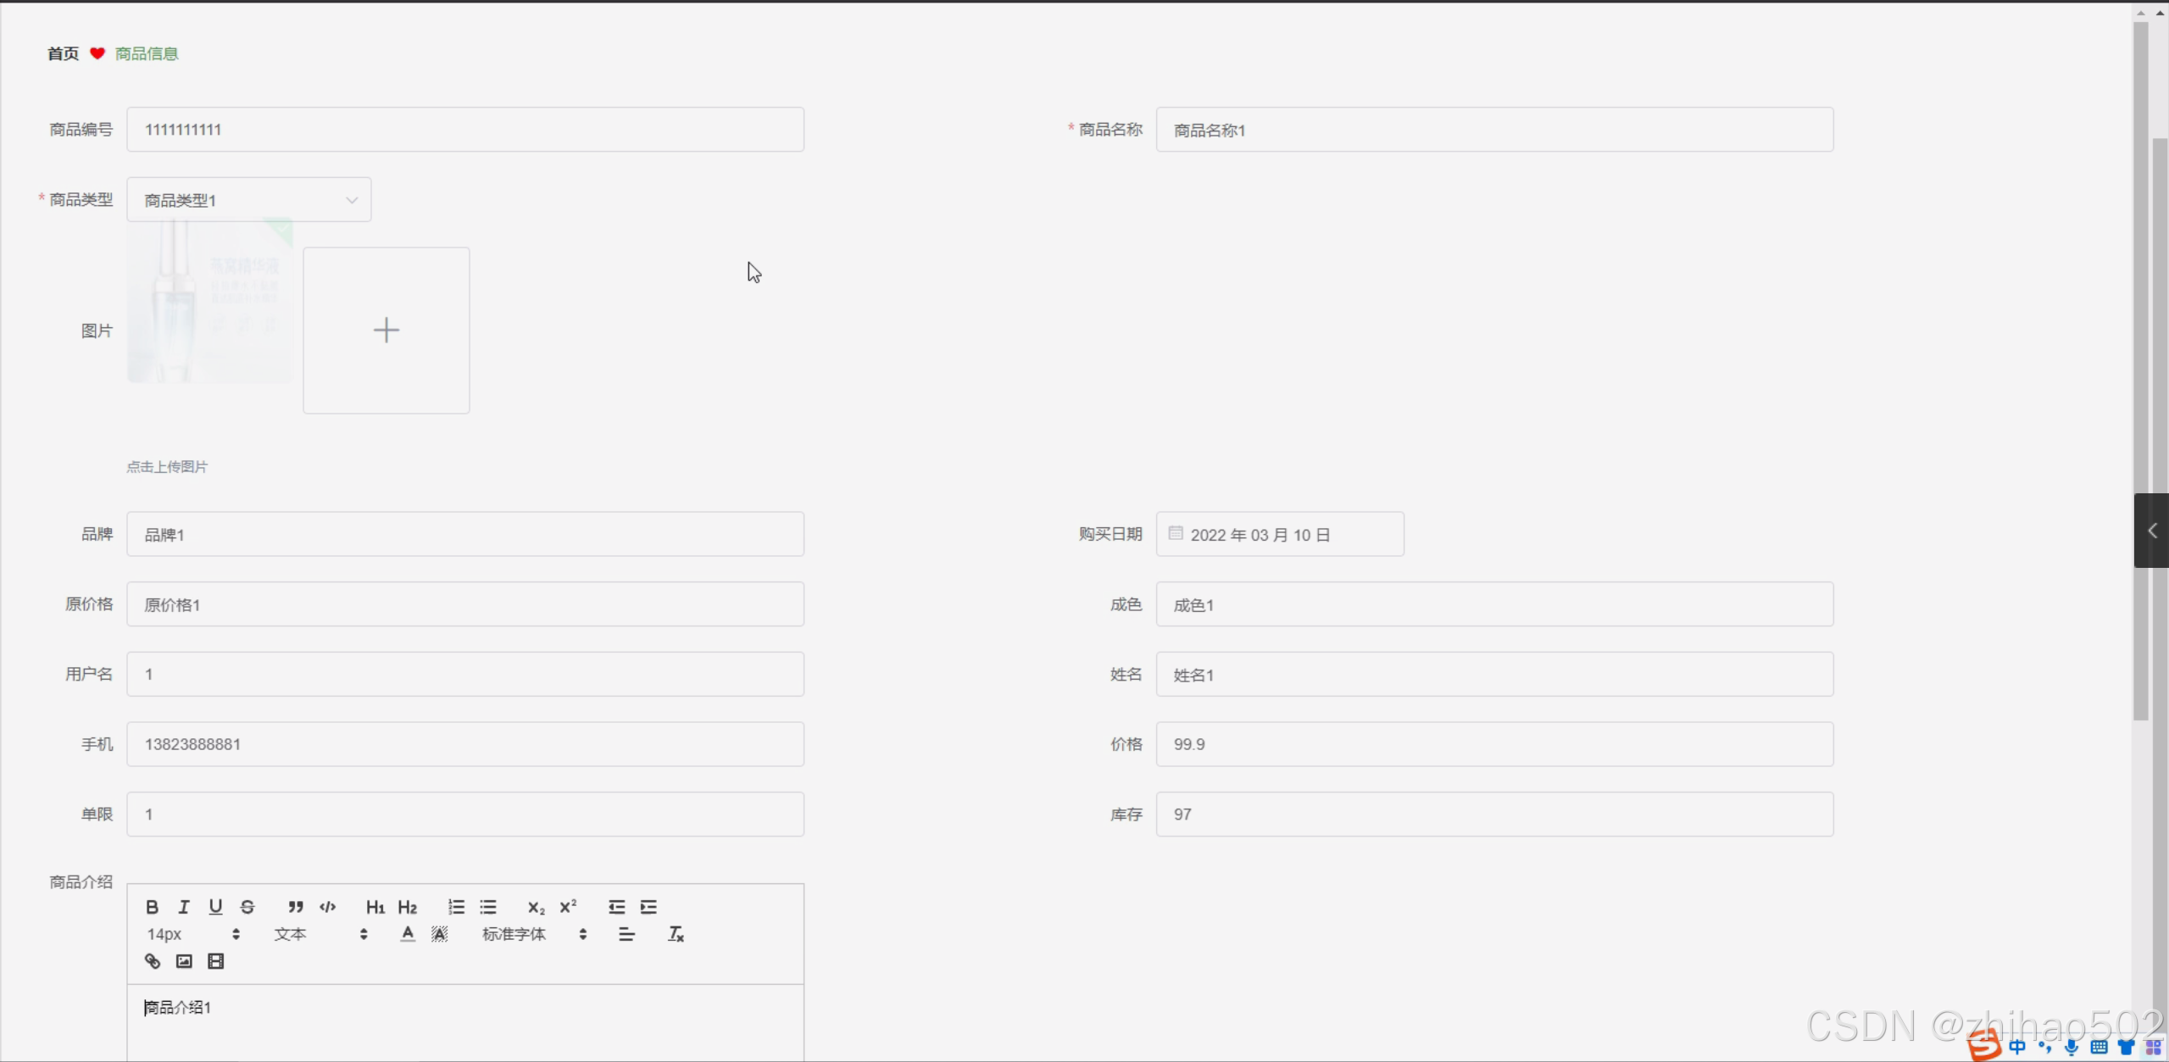Toggle italic formatting
The image size is (2169, 1062).
pyautogui.click(x=184, y=907)
